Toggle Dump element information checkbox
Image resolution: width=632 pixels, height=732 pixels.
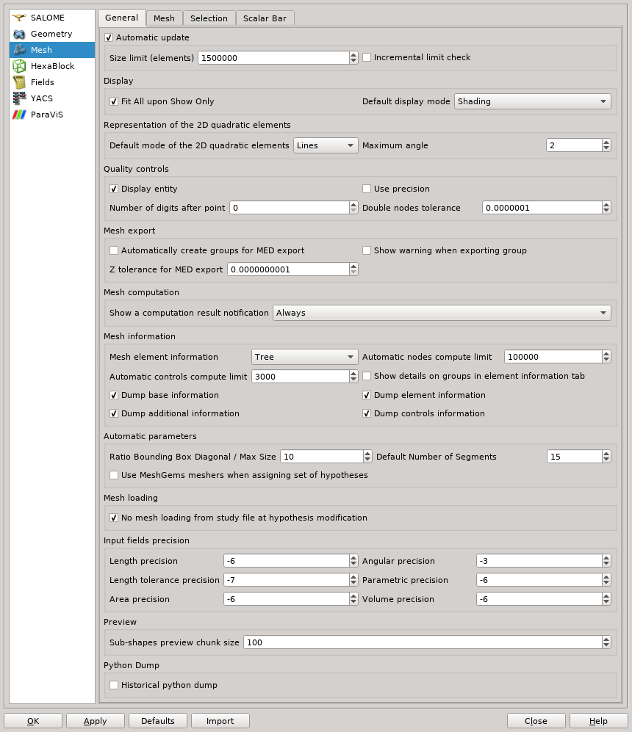(x=367, y=395)
